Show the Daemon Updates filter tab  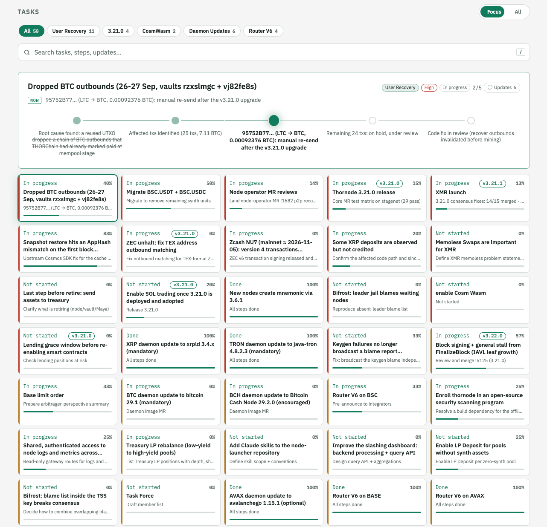[212, 31]
